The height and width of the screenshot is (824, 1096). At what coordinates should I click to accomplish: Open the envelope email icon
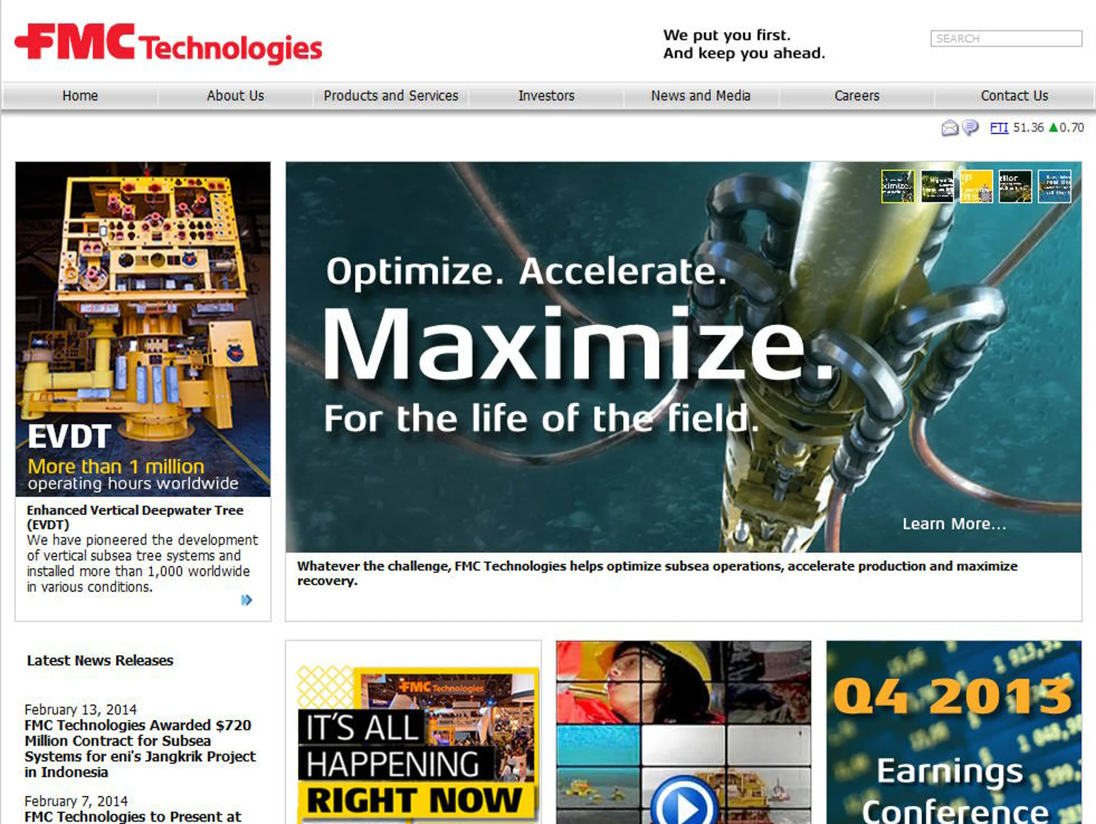(949, 128)
